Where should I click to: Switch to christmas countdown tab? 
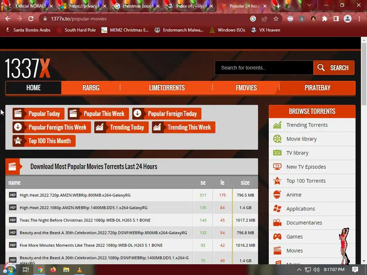pos(137,6)
